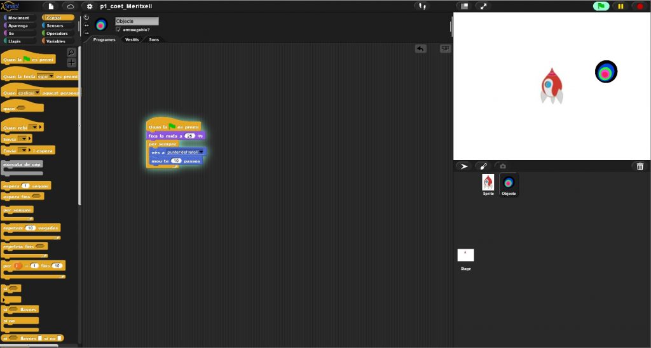Switch to the Sons tab
The image size is (651, 348).
pyautogui.click(x=154, y=39)
